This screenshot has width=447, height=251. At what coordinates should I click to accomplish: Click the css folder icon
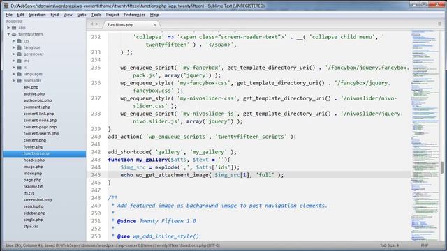pos(19,41)
